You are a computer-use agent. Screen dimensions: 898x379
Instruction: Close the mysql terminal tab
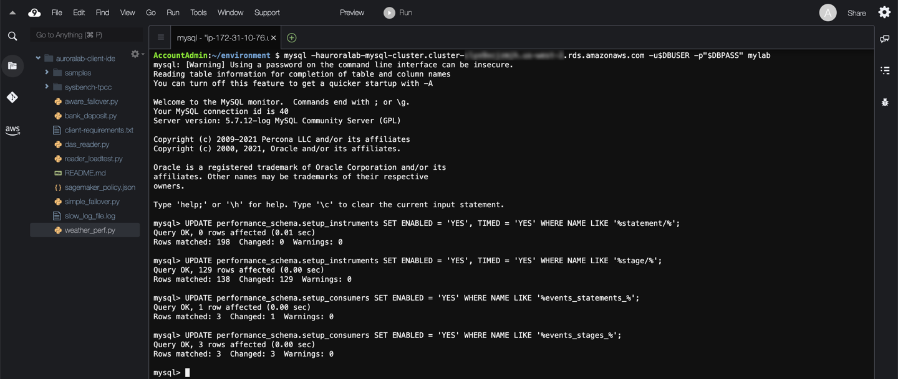coord(273,38)
